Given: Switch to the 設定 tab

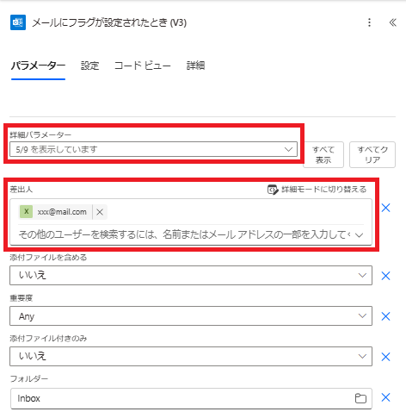Looking at the screenshot, I should point(89,66).
